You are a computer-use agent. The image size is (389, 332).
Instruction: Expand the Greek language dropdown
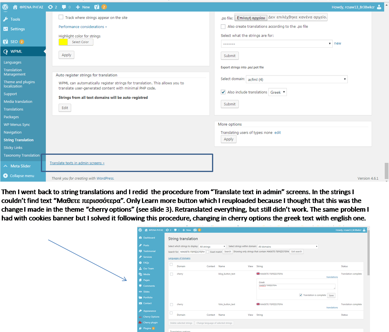(x=277, y=92)
